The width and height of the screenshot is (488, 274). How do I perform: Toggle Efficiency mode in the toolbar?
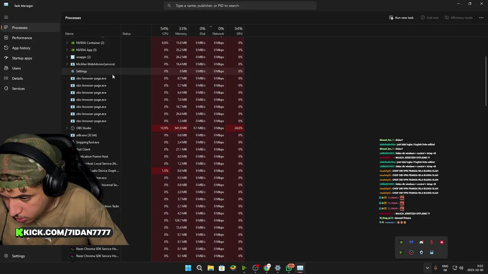[458, 18]
